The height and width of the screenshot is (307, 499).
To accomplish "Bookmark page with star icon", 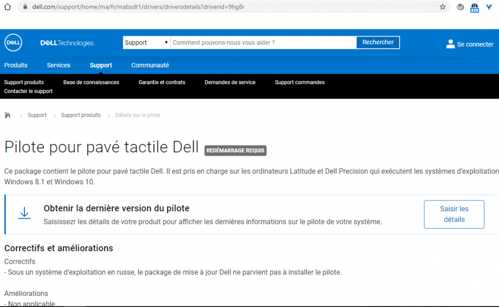I will click(x=442, y=7).
